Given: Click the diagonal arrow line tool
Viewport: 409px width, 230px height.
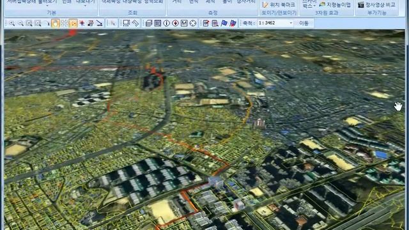Looking at the screenshot, I should coord(100,23).
